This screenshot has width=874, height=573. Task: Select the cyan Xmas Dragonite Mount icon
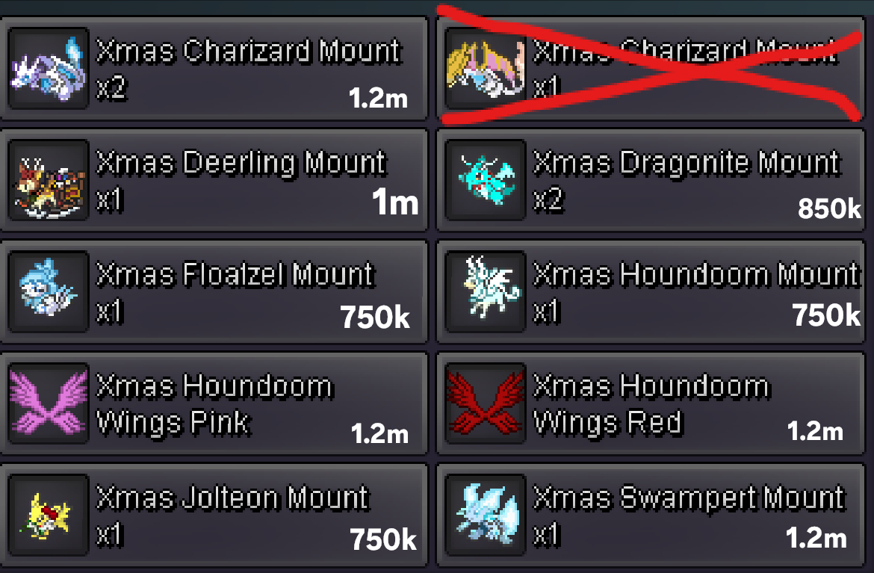[x=486, y=179]
